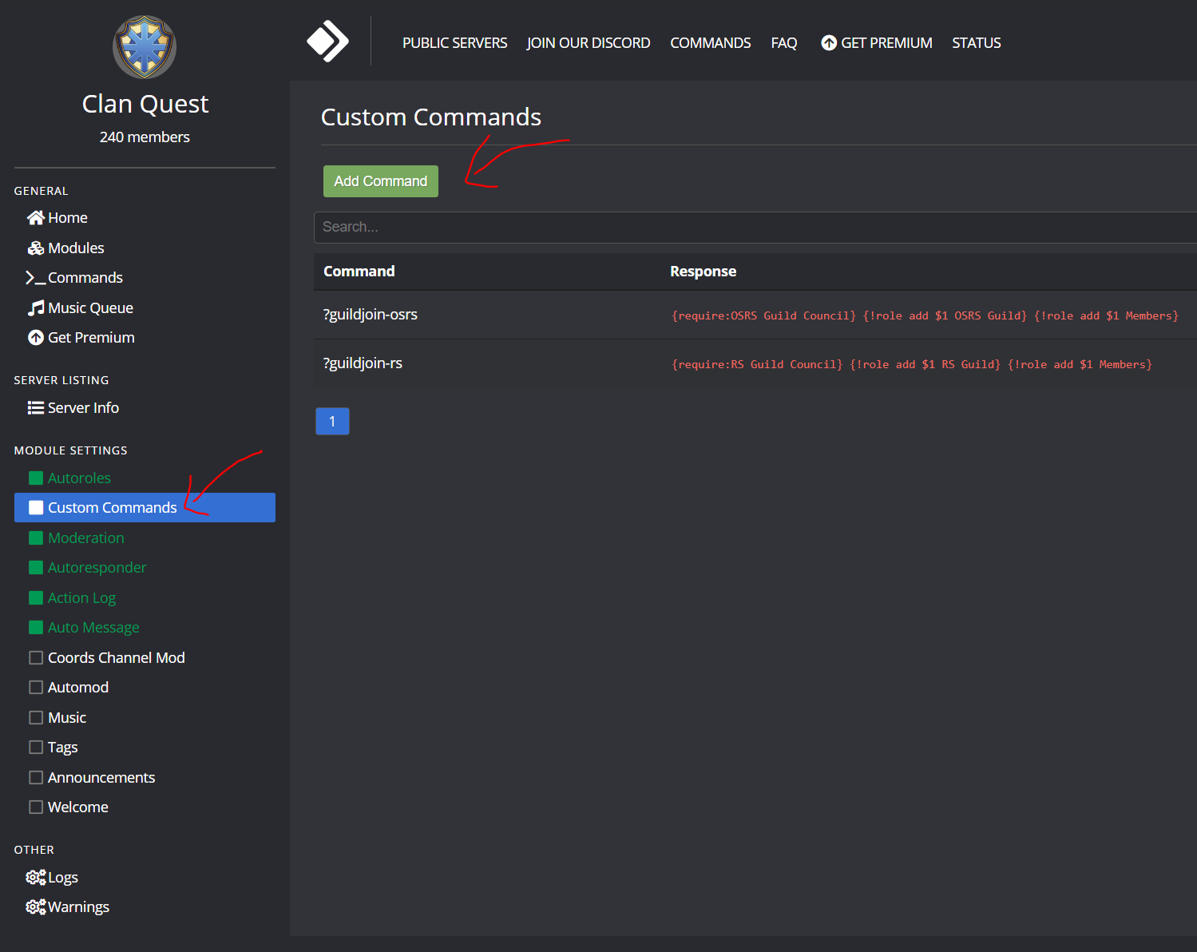The height and width of the screenshot is (952, 1197).
Task: Click the Dyno logo icon
Action: pyautogui.click(x=327, y=42)
